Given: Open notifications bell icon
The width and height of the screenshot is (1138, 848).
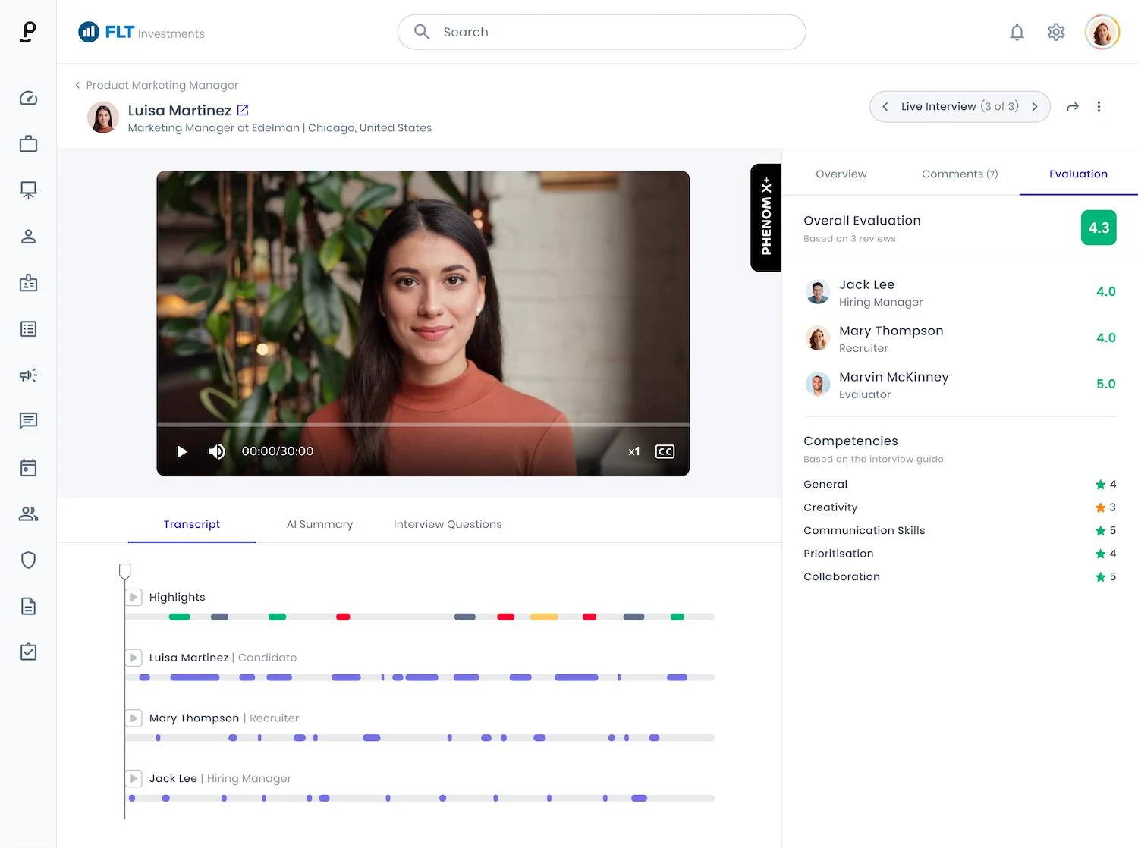Looking at the screenshot, I should [x=1017, y=32].
